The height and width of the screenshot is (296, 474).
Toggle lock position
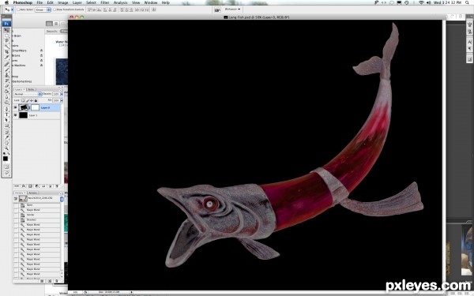tap(32, 100)
